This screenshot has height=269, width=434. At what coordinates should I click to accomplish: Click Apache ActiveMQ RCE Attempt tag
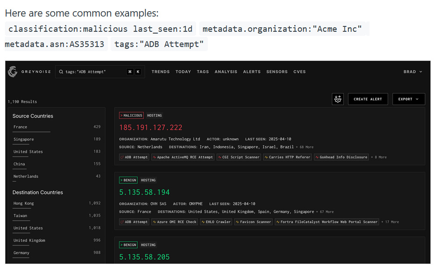(x=183, y=157)
